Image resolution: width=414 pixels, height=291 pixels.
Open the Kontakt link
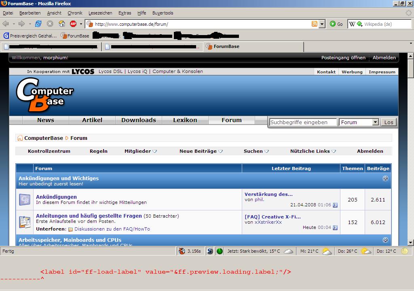tap(326, 72)
